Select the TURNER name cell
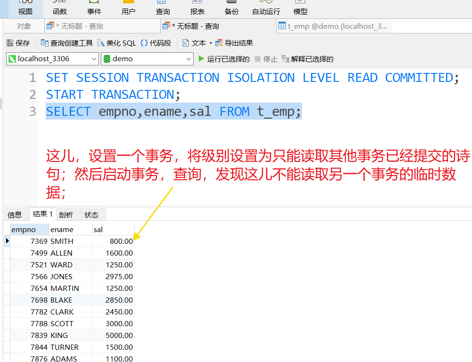Screen dimensions: 472x362 coord(71,347)
